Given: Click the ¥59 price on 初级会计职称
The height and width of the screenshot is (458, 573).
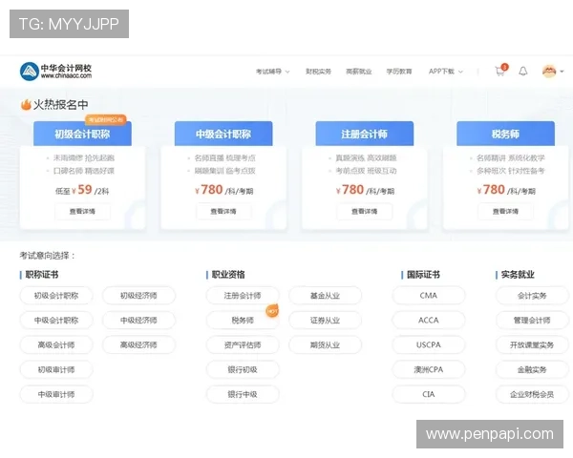Looking at the screenshot, I should pos(82,190).
